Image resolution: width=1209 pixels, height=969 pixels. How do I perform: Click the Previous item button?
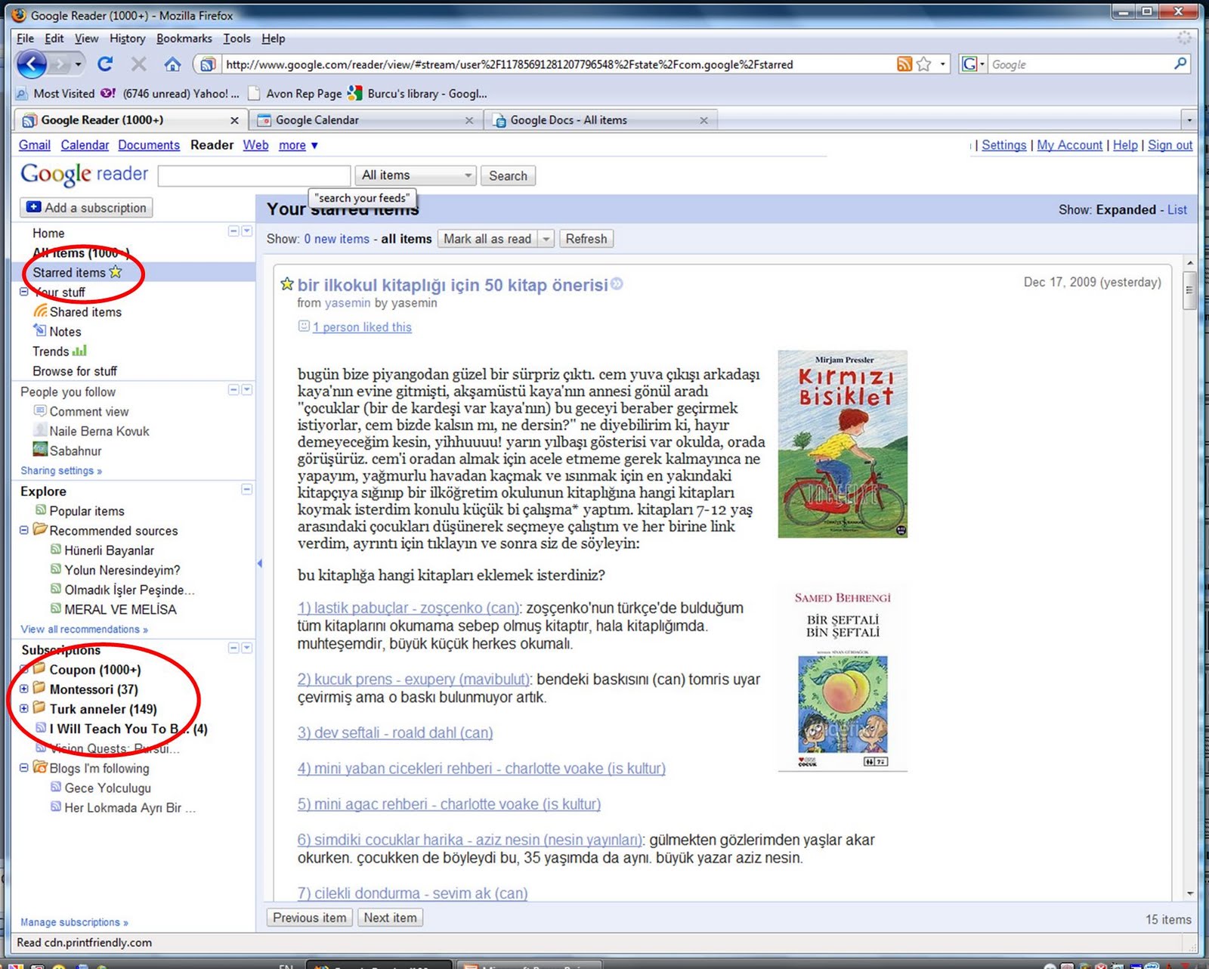click(x=310, y=918)
